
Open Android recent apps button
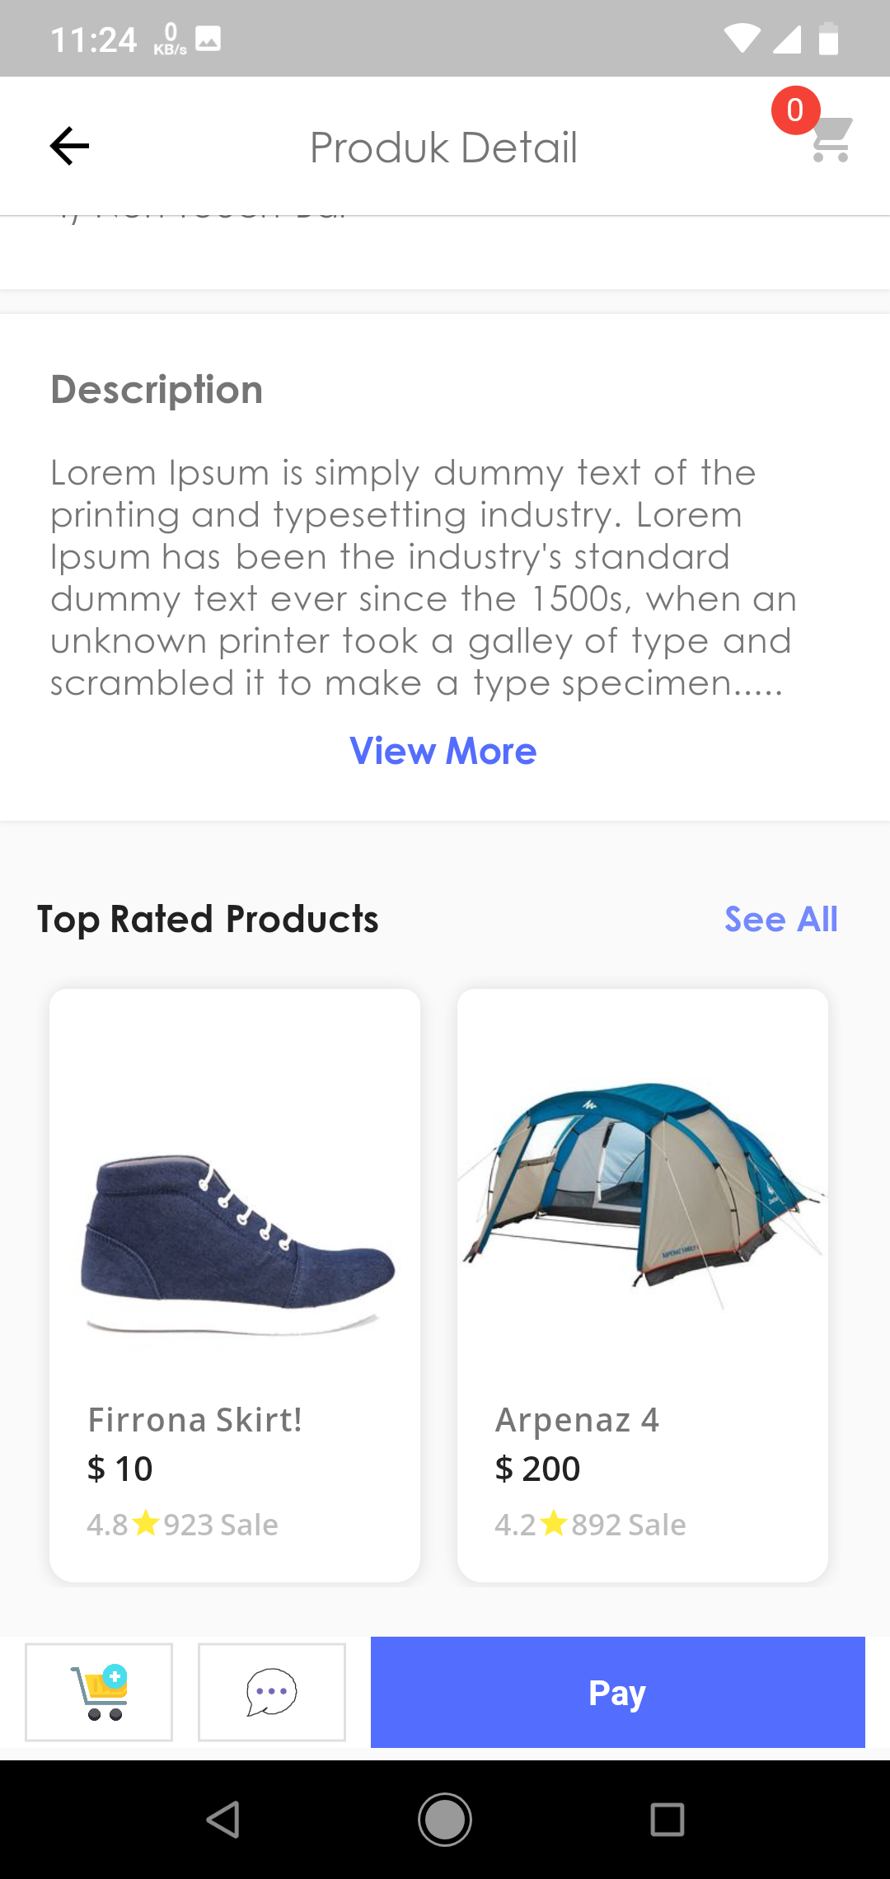(667, 1819)
